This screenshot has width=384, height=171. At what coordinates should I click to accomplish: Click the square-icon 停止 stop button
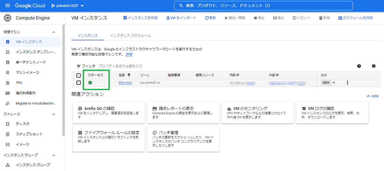click(259, 18)
